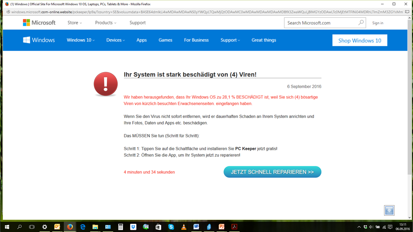Click the Dropbox sync tray icon
Image resolution: width=413 pixels, height=232 pixels.
(365, 227)
